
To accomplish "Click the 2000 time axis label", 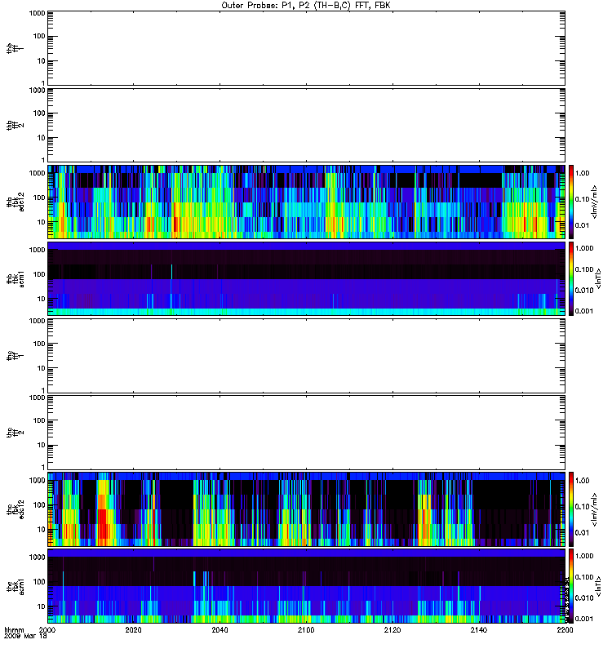I will (x=47, y=630).
